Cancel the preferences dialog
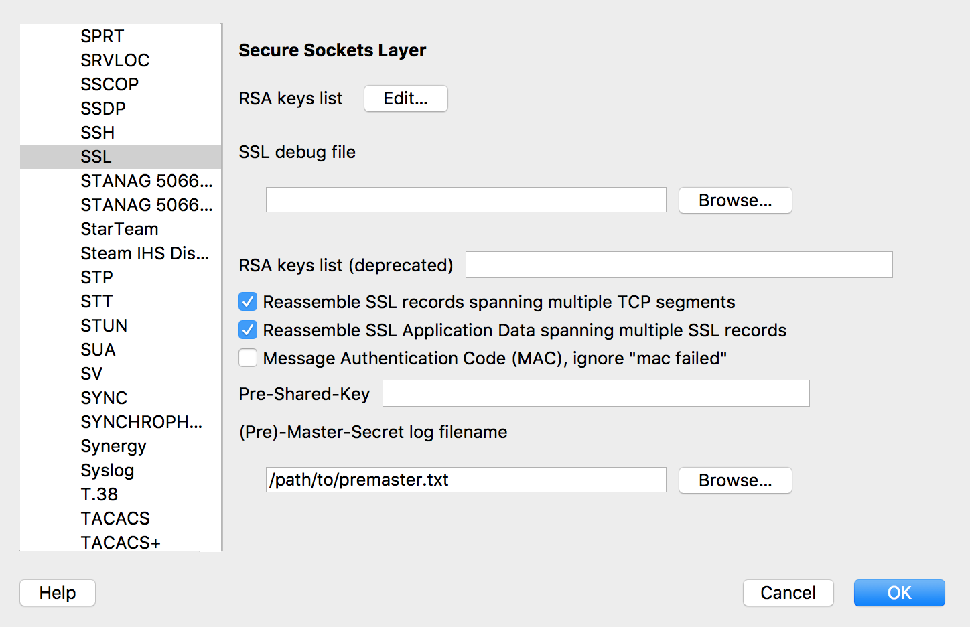970x627 pixels. click(788, 593)
